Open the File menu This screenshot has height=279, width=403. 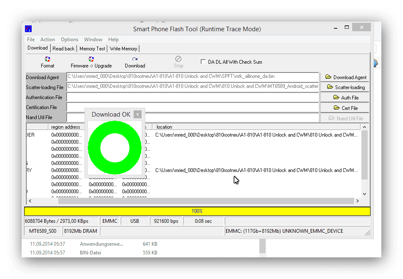31,39
